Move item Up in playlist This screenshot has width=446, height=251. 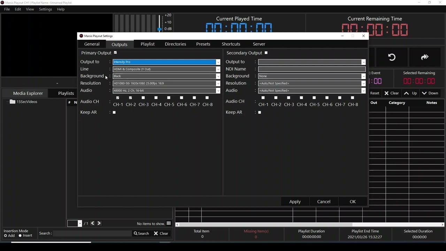point(410,93)
